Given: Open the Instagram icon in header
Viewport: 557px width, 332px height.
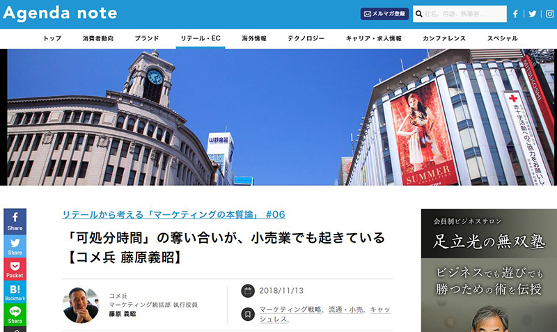Looking at the screenshot, I should click(x=549, y=14).
